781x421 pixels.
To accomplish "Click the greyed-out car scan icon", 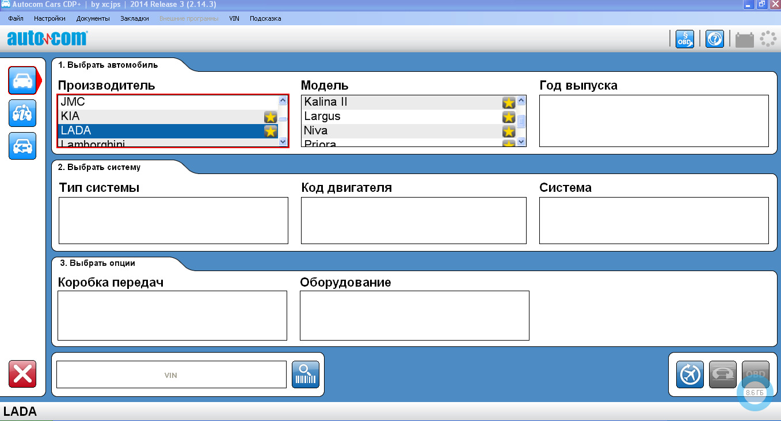I will tap(723, 374).
